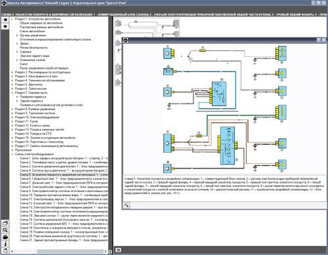The height and width of the screenshot is (255, 328).
Task: Open 'Схема 2. Топливный насос' entry
Action: (64, 163)
